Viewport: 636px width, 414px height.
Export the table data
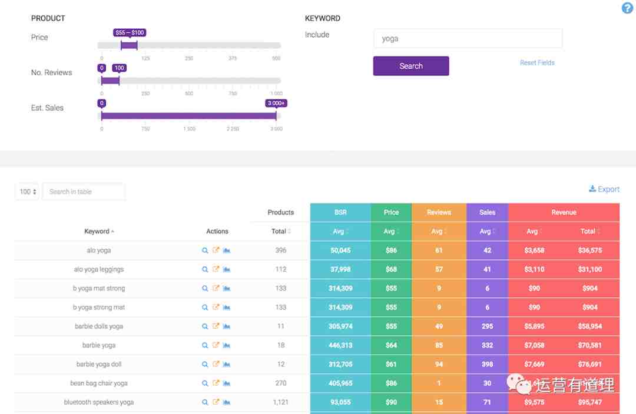coord(604,189)
